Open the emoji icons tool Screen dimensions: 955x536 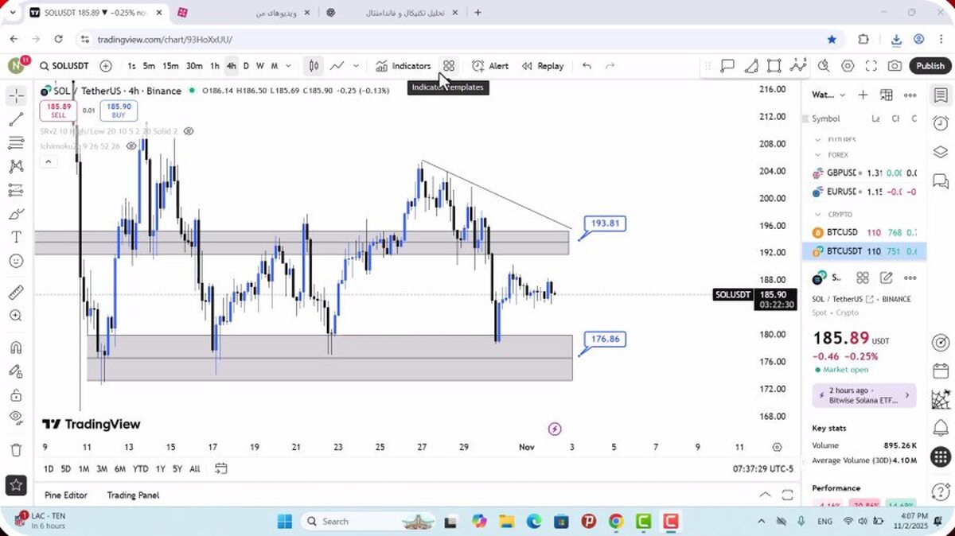[16, 261]
